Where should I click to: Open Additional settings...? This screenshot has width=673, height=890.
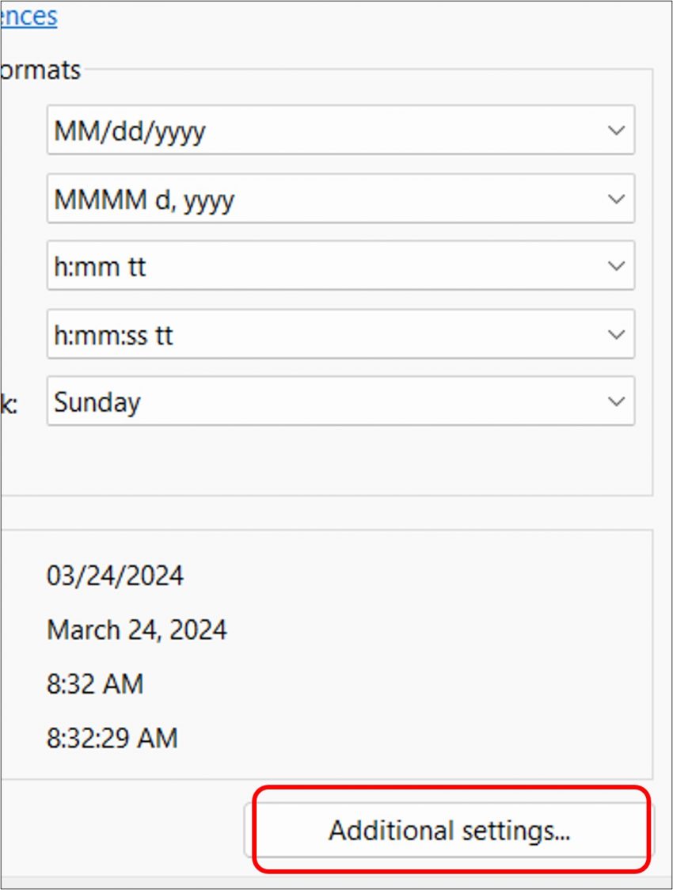coord(449,831)
